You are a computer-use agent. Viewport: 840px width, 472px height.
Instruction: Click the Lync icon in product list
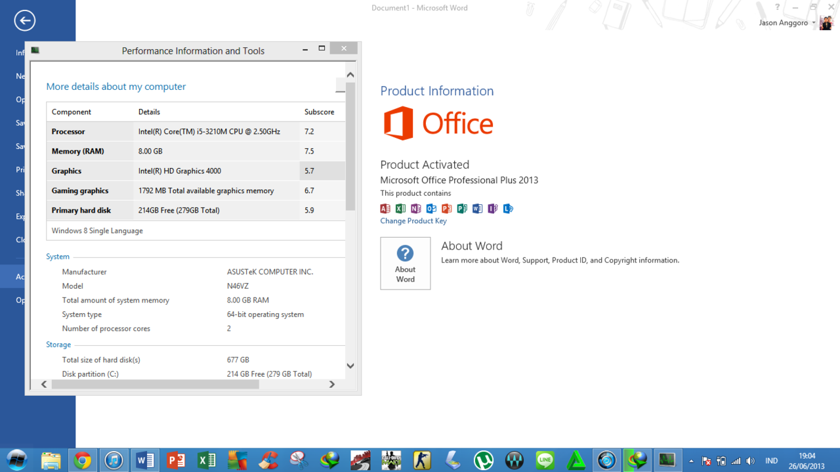[508, 209]
